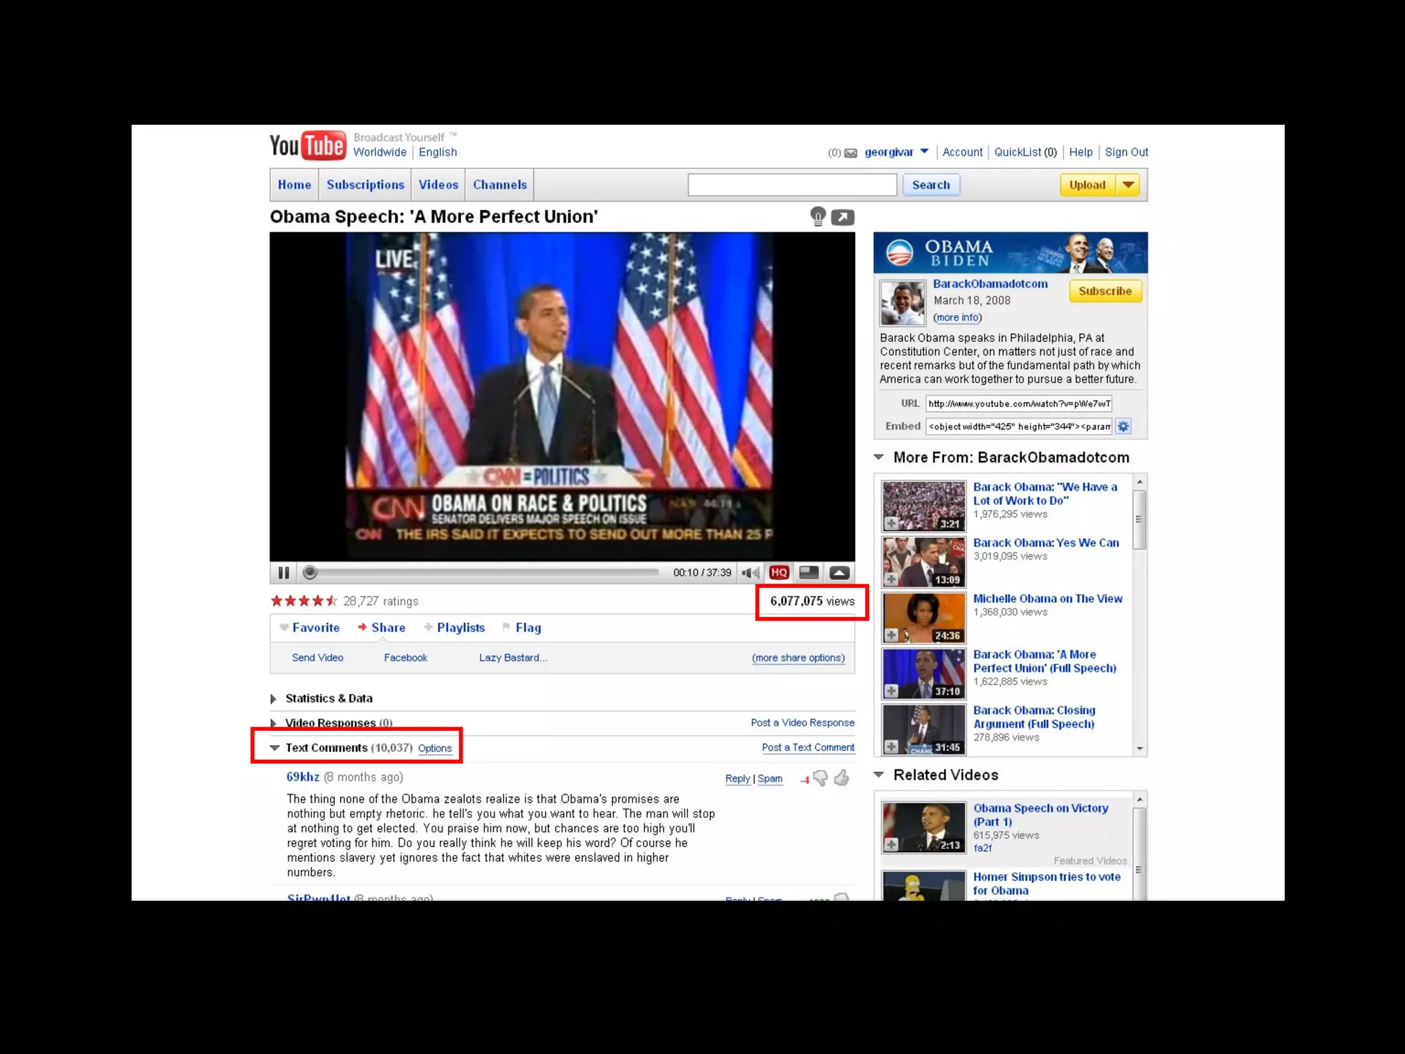Switch video player size icon
Image resolution: width=1405 pixels, height=1054 pixels.
point(809,572)
